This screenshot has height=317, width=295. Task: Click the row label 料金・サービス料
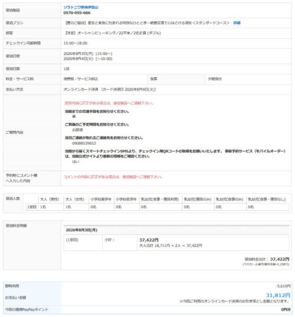(x=19, y=79)
